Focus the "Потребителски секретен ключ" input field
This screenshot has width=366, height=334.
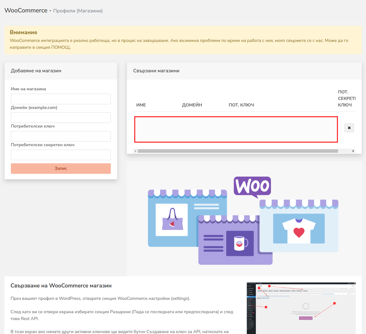click(61, 155)
